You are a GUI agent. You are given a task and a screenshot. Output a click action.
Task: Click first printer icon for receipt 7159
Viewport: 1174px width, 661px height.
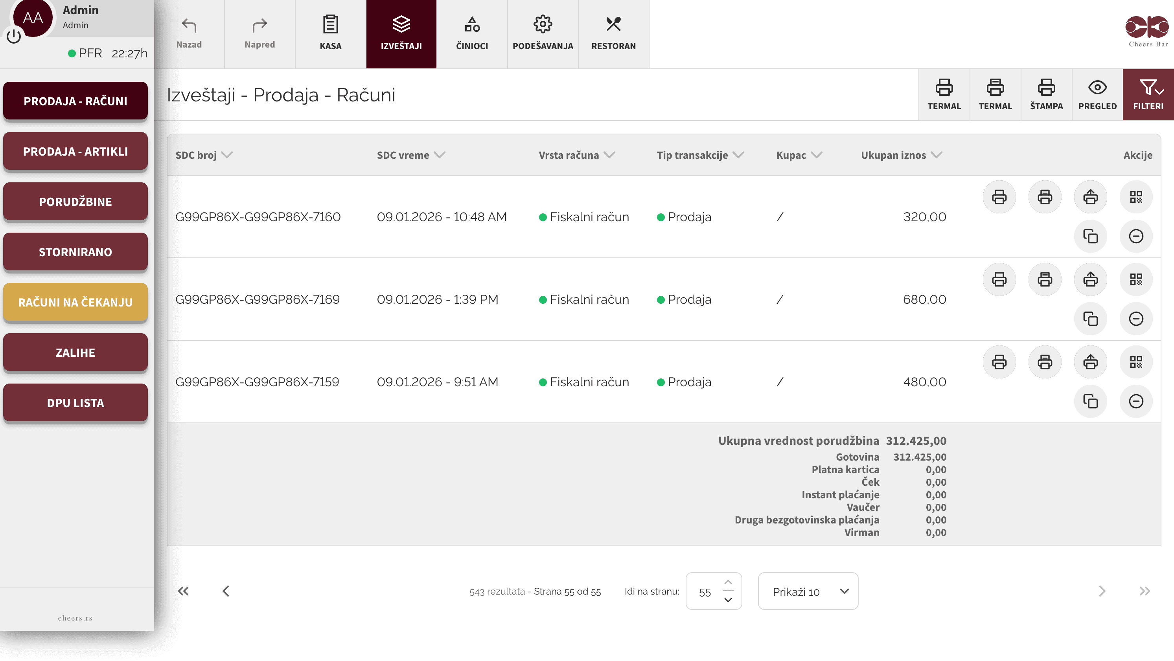click(999, 362)
